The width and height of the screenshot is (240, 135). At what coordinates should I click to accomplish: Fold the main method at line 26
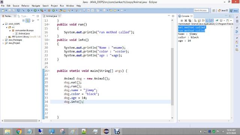(49, 71)
